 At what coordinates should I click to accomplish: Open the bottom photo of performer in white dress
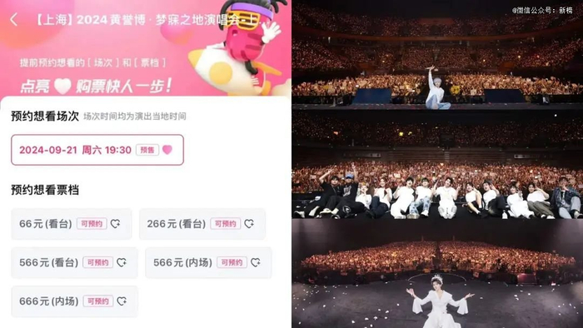(x=437, y=273)
